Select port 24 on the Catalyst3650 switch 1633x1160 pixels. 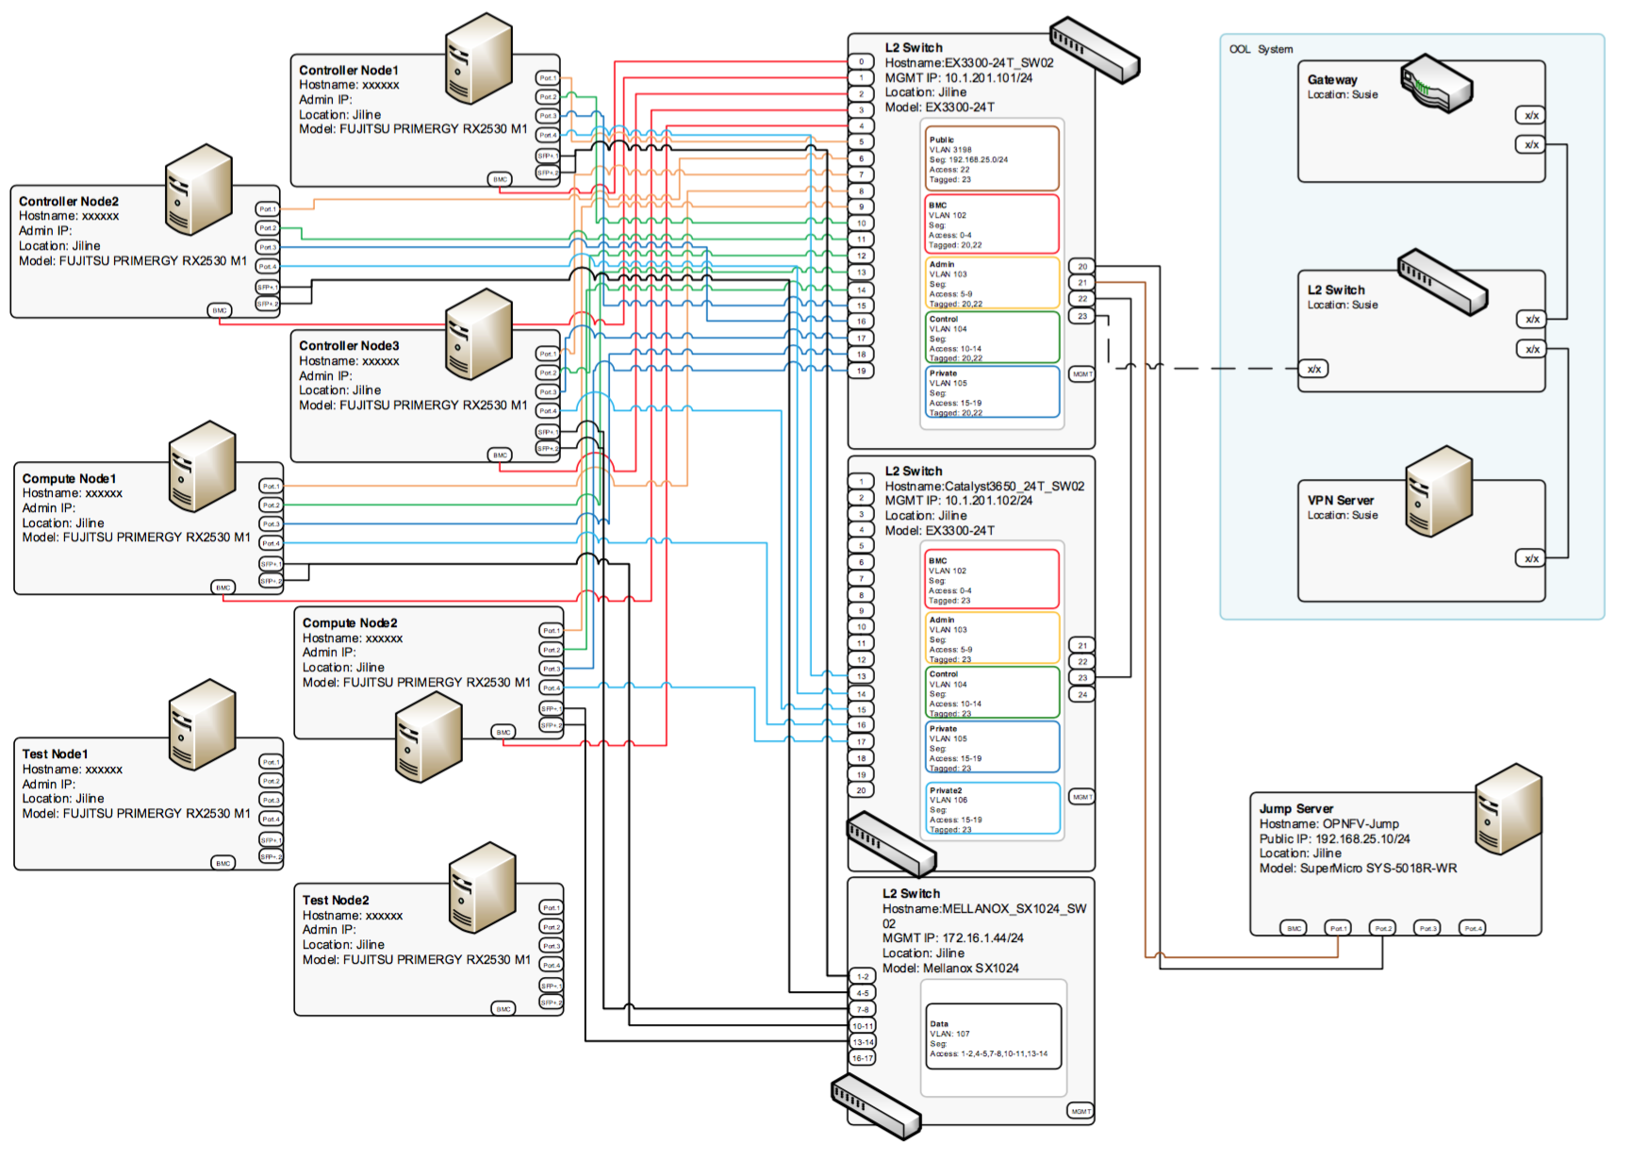pyautogui.click(x=1082, y=694)
